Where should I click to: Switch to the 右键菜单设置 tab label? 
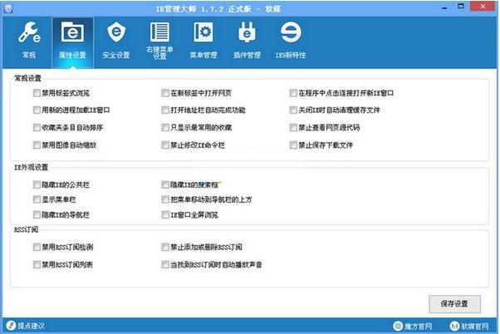159,53
